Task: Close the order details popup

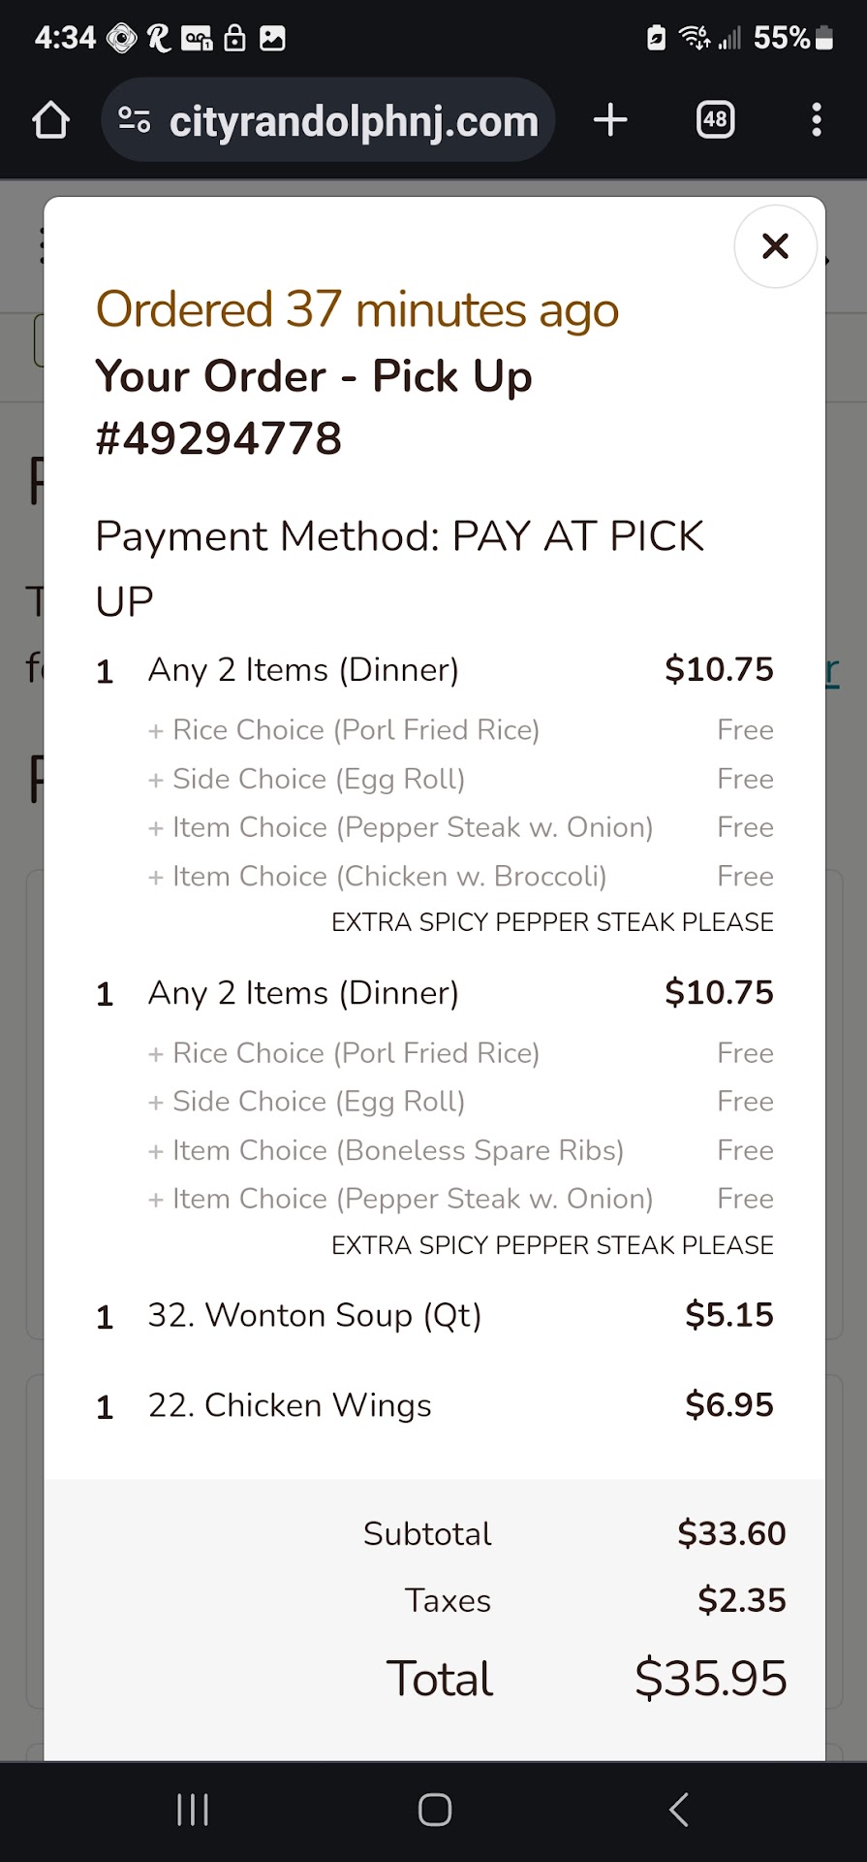Action: point(775,246)
